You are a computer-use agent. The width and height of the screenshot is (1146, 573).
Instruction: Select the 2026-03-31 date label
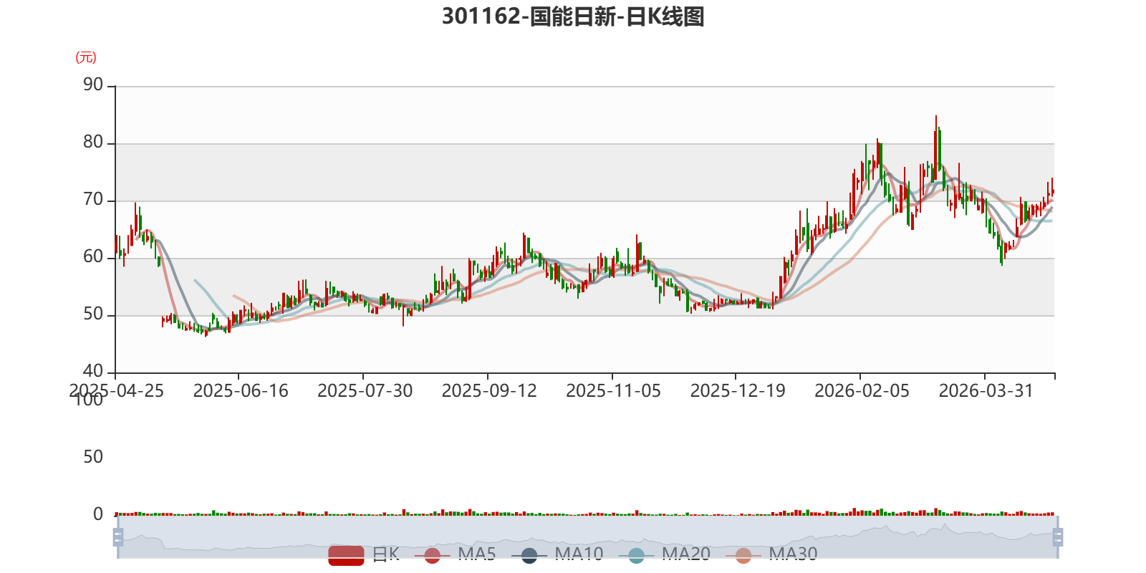(986, 390)
